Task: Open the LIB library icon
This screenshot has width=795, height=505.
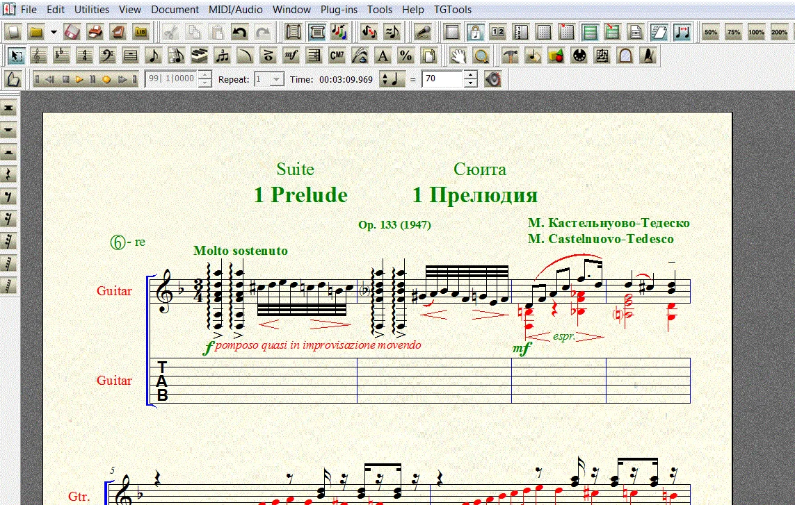Action: pos(141,33)
